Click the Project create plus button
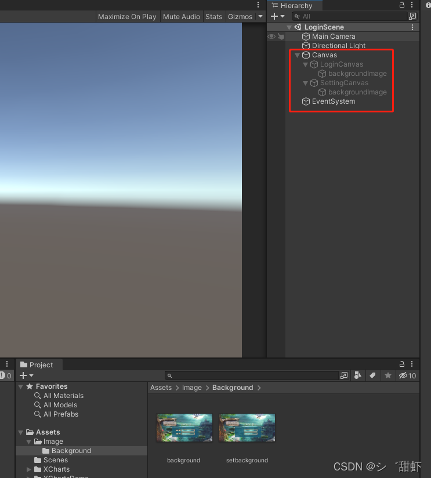431x478 pixels. (23, 375)
